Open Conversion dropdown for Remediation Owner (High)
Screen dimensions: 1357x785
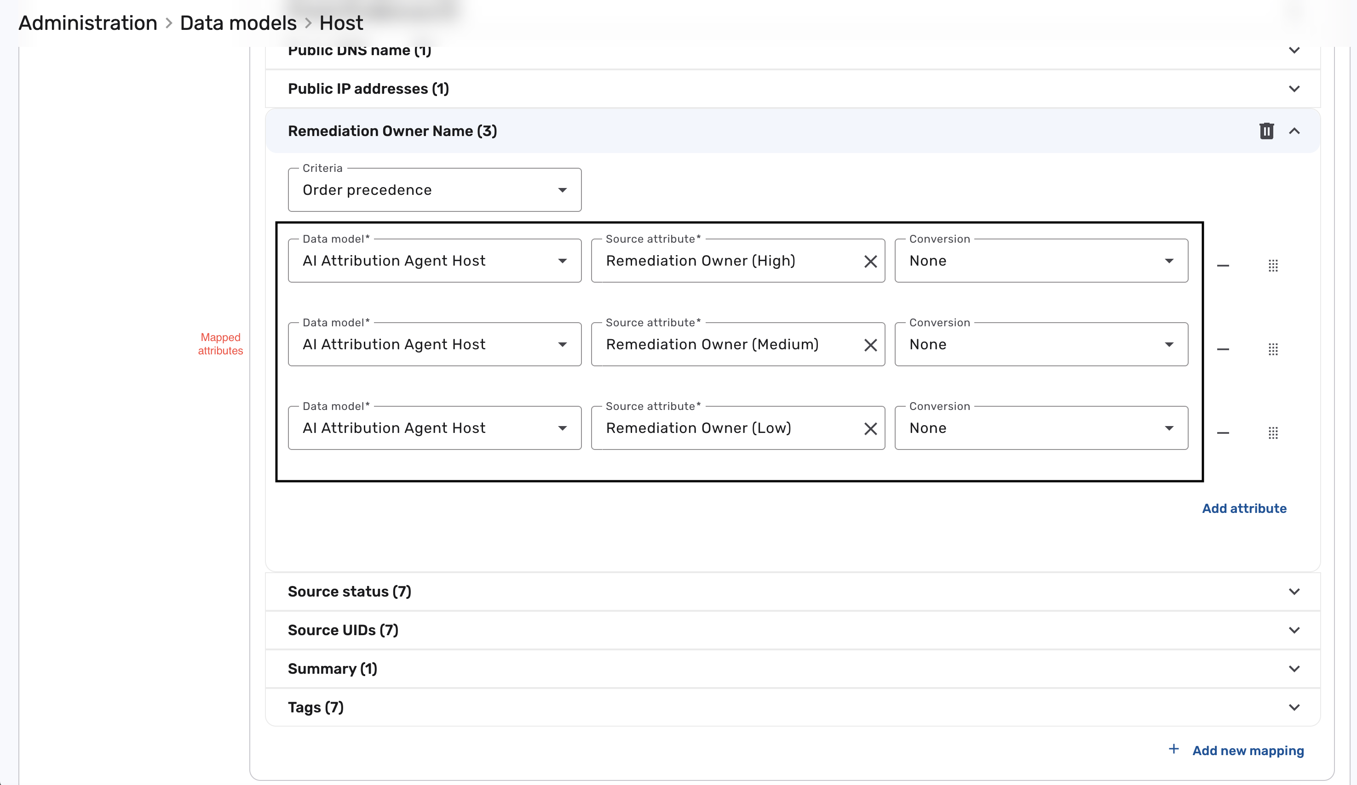click(x=1041, y=261)
